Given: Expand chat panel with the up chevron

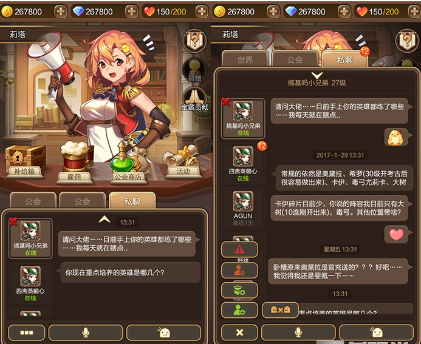Looking at the screenshot, I should [x=104, y=220].
